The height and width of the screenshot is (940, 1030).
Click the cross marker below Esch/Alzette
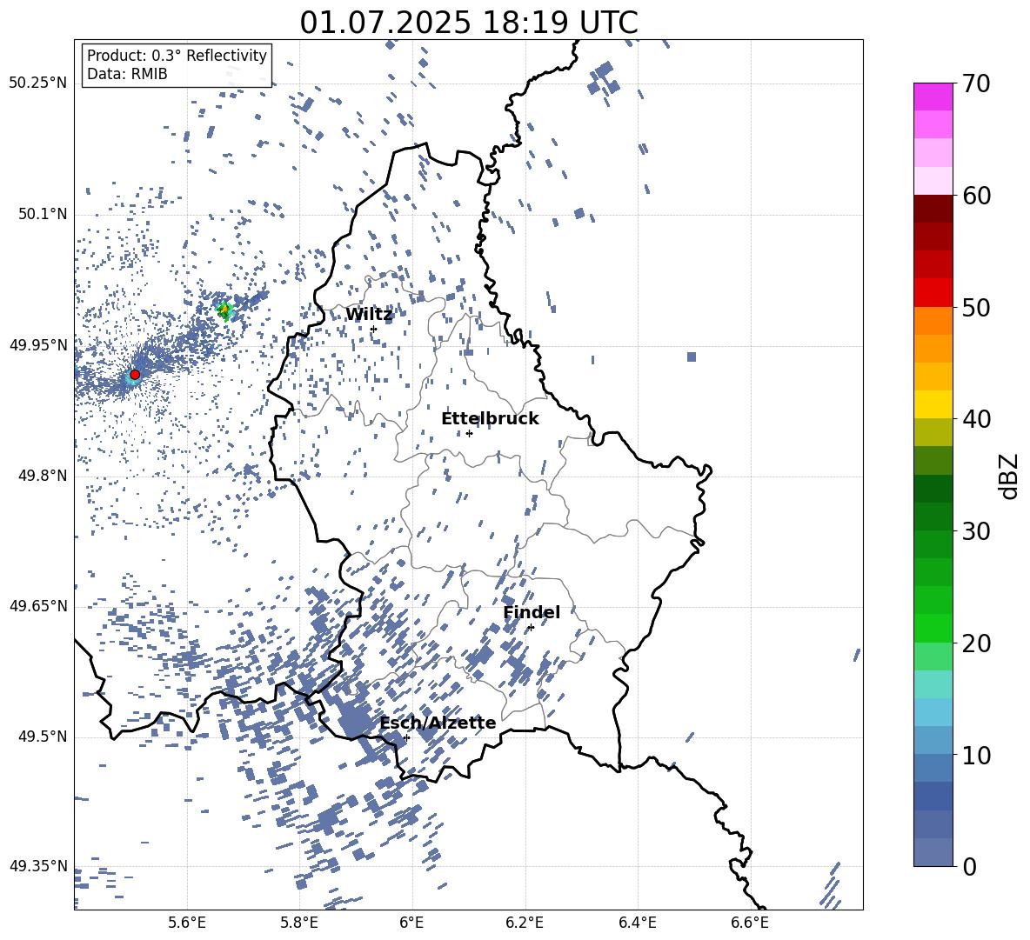tap(406, 737)
